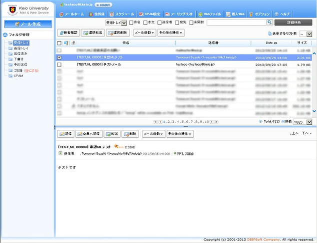The height and width of the screenshot is (243, 317).
Task: Click the 選択転送 forward selected button
Action: coord(93,33)
